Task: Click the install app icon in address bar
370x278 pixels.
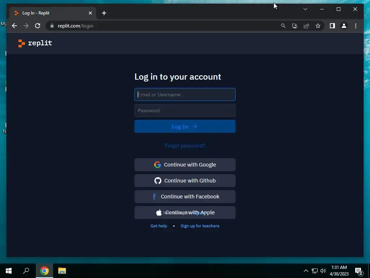Action: tap(295, 26)
